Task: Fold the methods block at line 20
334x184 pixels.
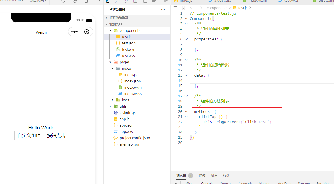Action: pos(186,112)
